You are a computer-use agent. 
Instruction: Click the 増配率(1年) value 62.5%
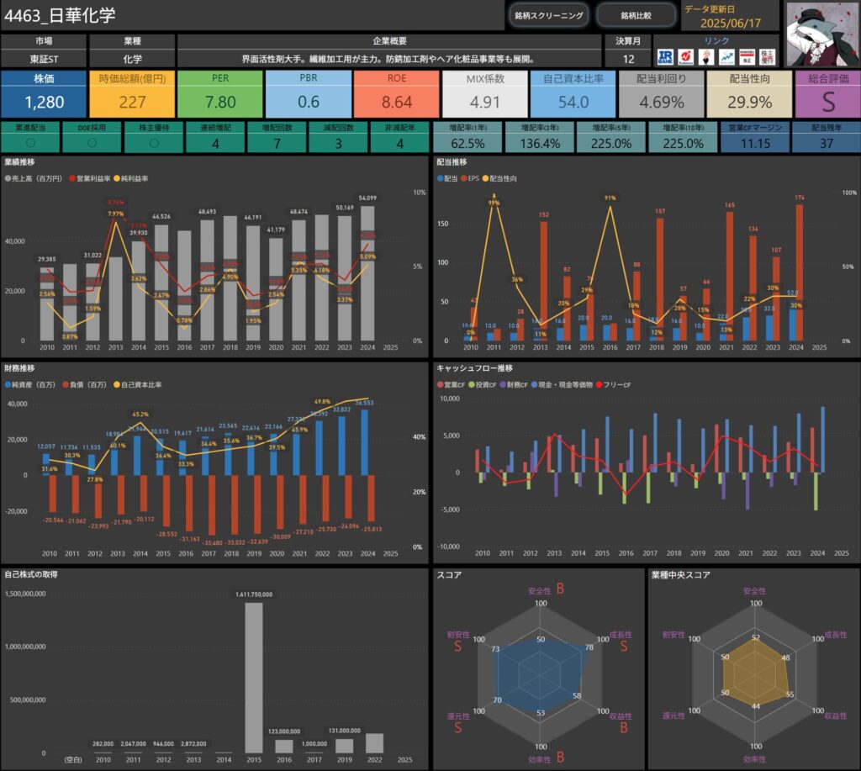coord(467,144)
